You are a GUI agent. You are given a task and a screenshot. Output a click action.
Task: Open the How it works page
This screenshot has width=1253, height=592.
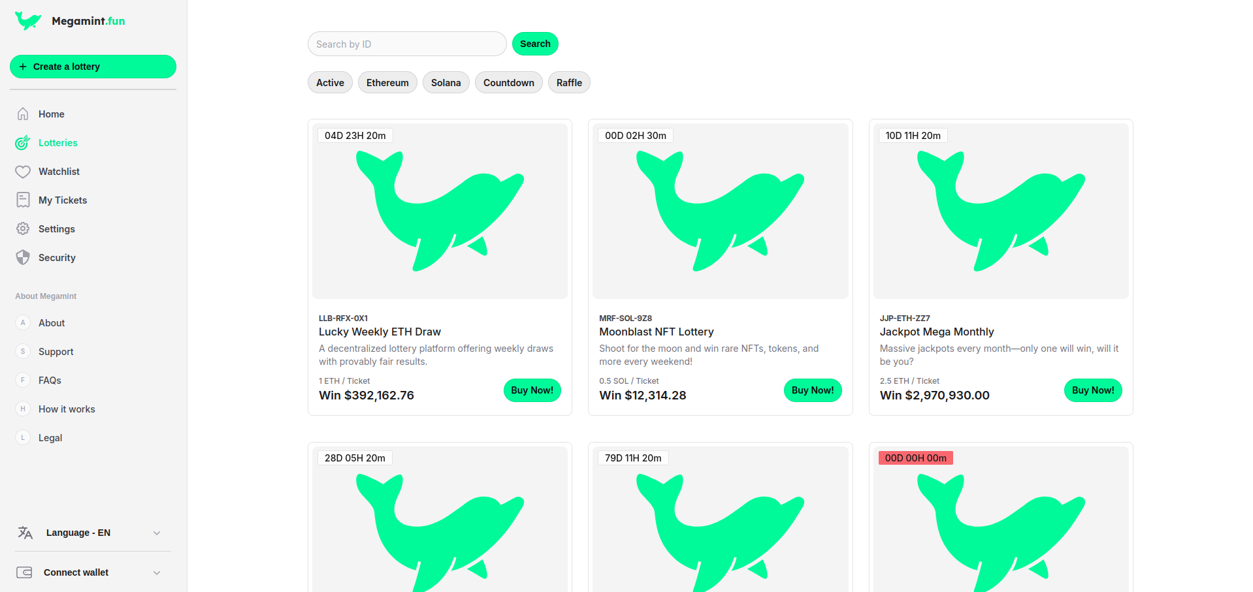(x=67, y=409)
